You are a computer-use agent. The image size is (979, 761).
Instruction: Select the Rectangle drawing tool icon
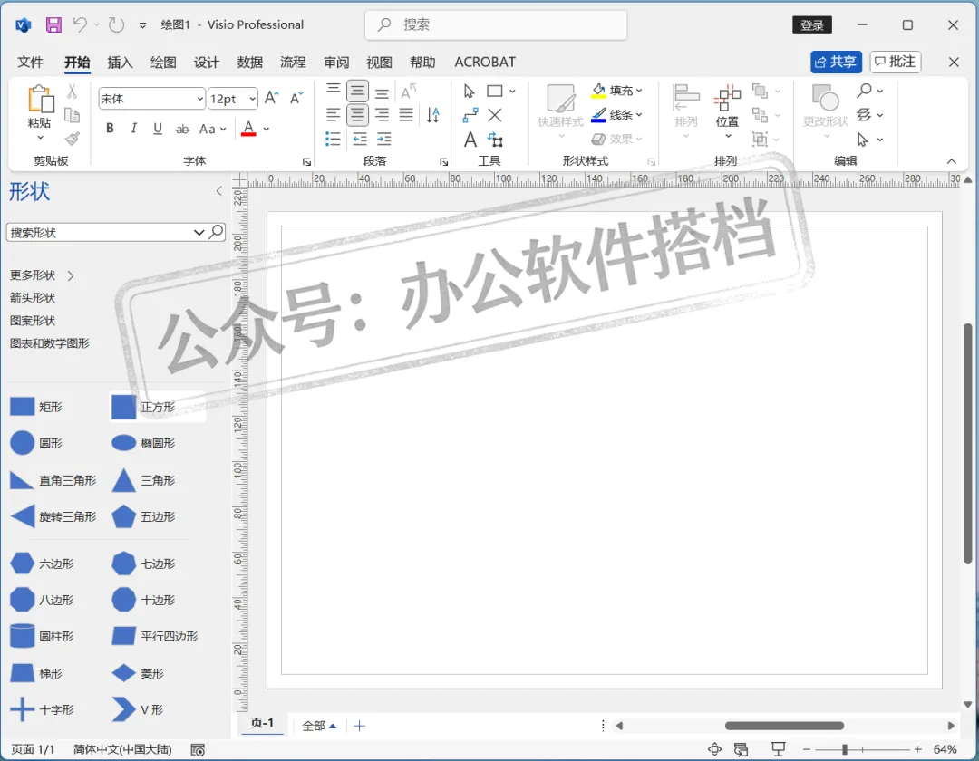[x=495, y=92]
